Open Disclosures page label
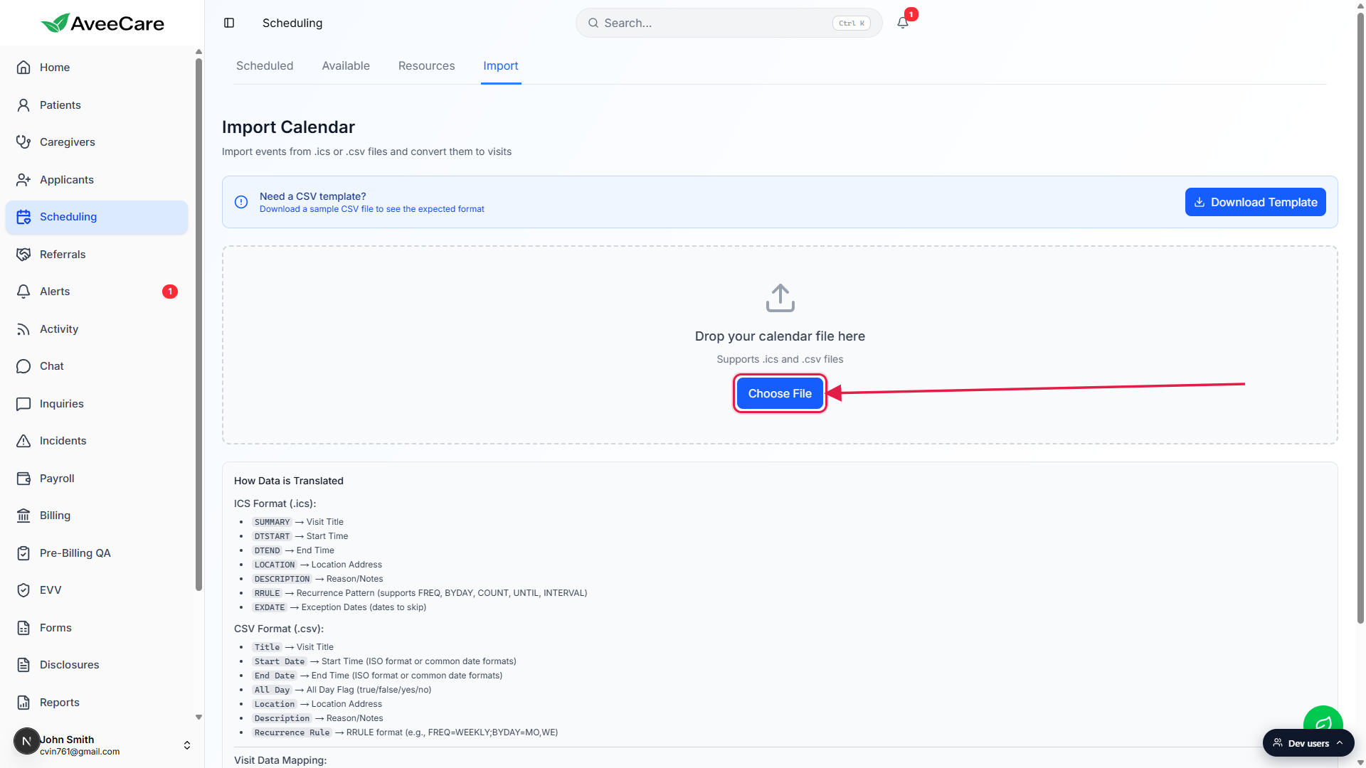The image size is (1366, 768). tap(70, 665)
